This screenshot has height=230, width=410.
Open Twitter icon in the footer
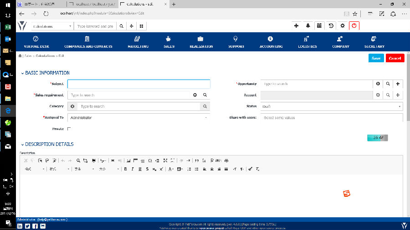tap(27, 226)
